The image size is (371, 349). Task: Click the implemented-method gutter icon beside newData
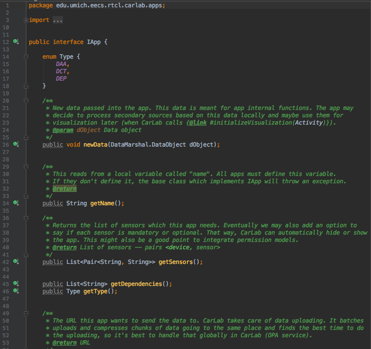point(16,144)
